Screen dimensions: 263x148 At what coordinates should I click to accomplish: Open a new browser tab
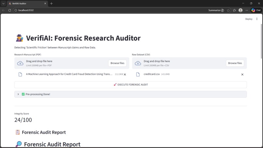[51, 3]
